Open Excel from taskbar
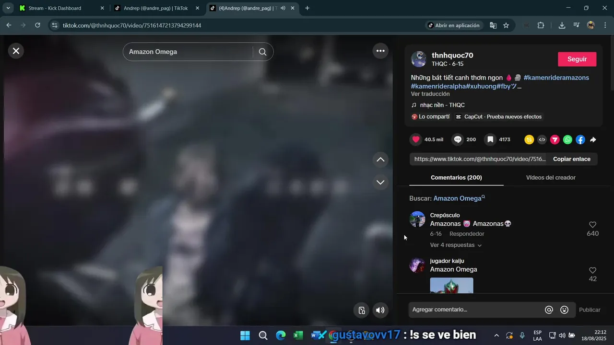 pyautogui.click(x=298, y=335)
